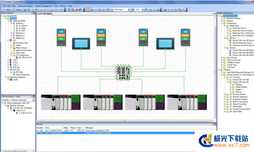This screenshot has height=152, width=254.
Task: Click the redo arrow icon
Action: tap(61, 10)
